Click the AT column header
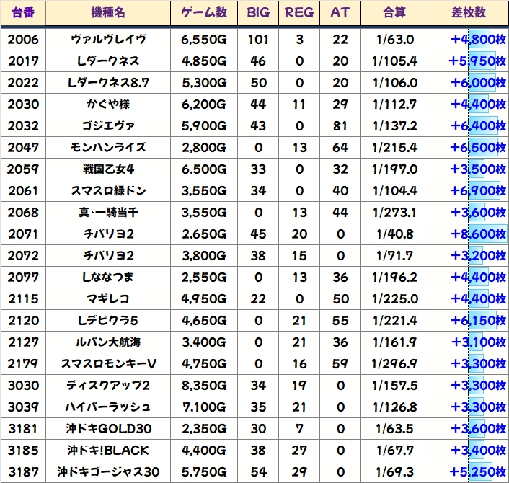 (x=340, y=13)
